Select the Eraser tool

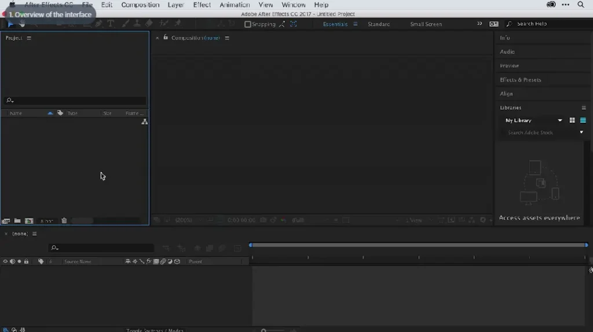[149, 23]
